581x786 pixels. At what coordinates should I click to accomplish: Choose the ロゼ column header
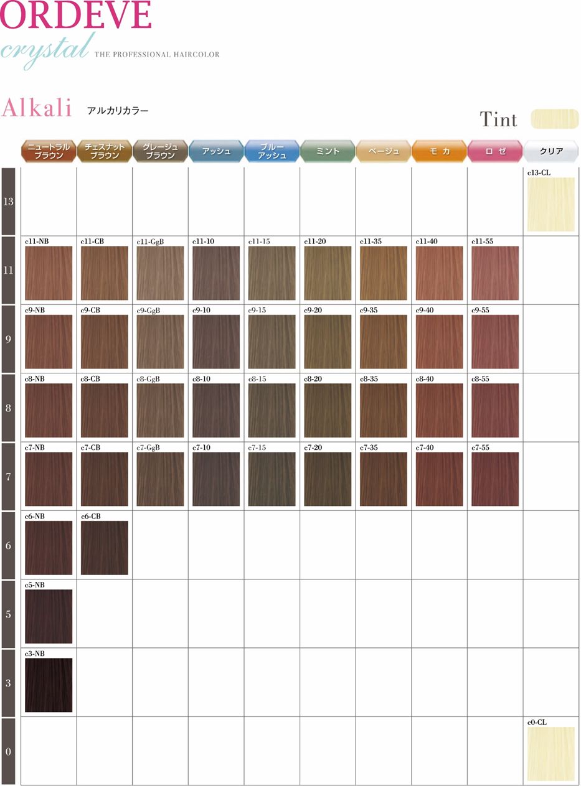click(x=495, y=151)
